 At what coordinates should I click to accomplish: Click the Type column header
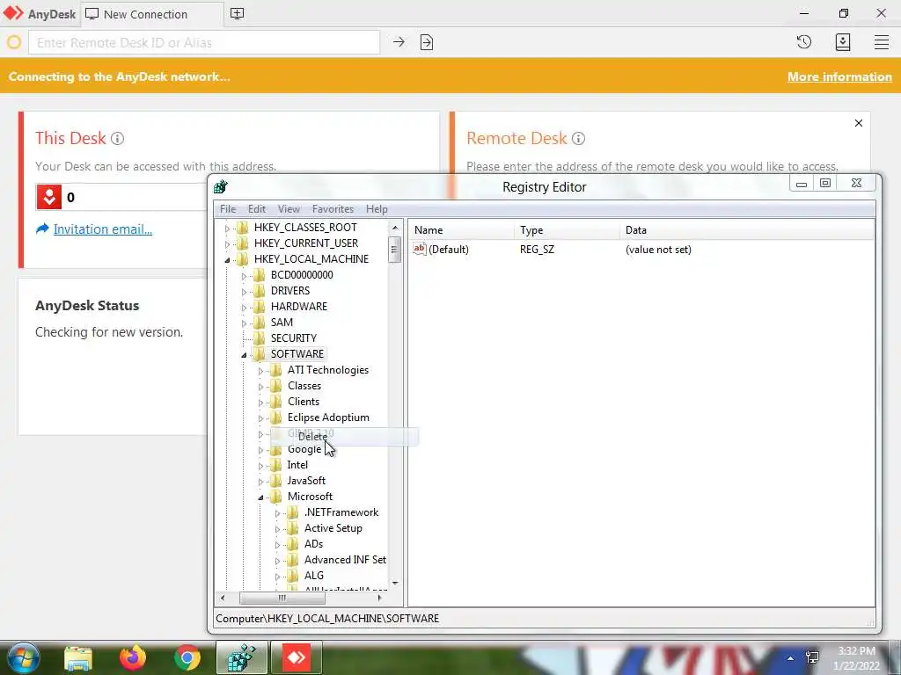coord(568,230)
